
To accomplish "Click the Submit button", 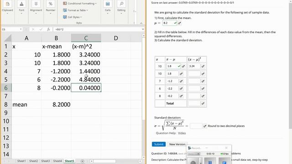I will [x=159, y=144].
